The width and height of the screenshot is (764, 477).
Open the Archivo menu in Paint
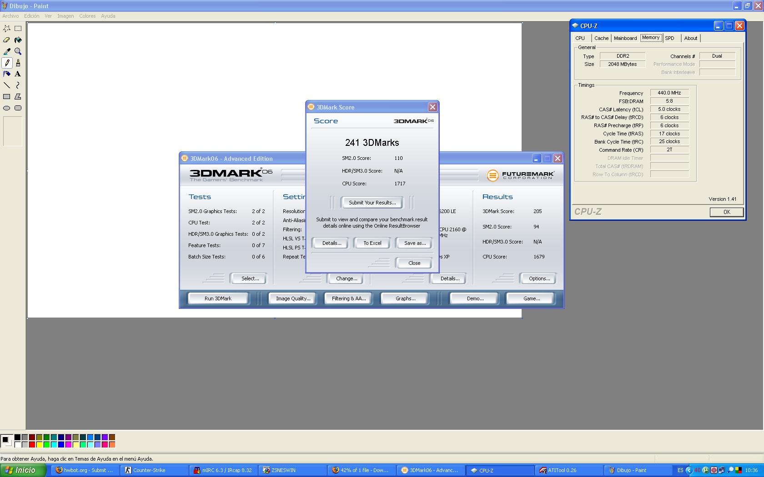(x=10, y=16)
